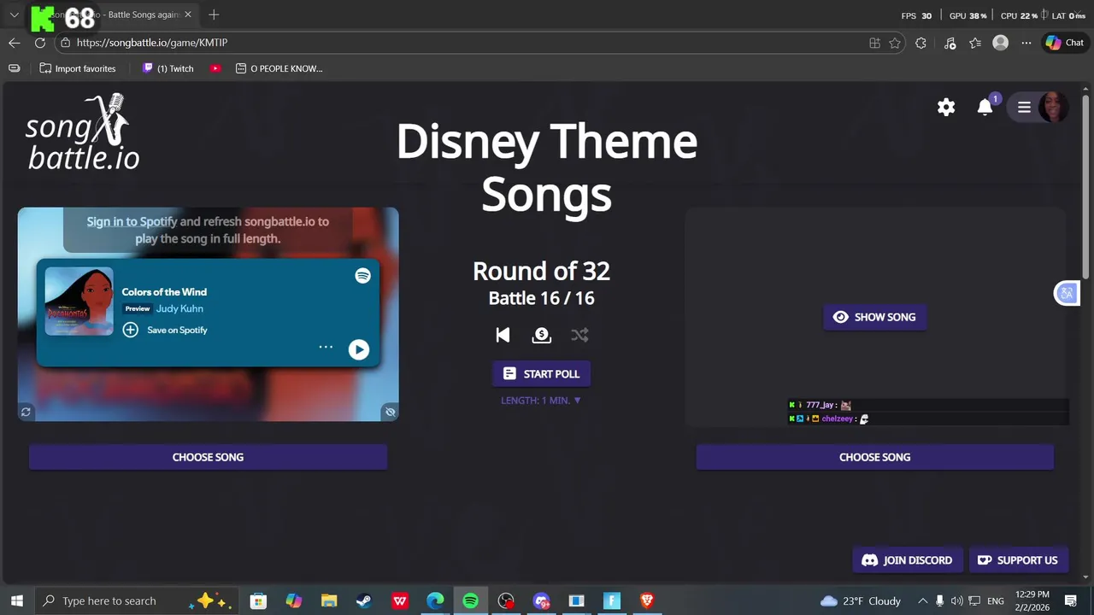Open the Windows notification center icon
The height and width of the screenshot is (615, 1094).
pyautogui.click(x=1071, y=600)
